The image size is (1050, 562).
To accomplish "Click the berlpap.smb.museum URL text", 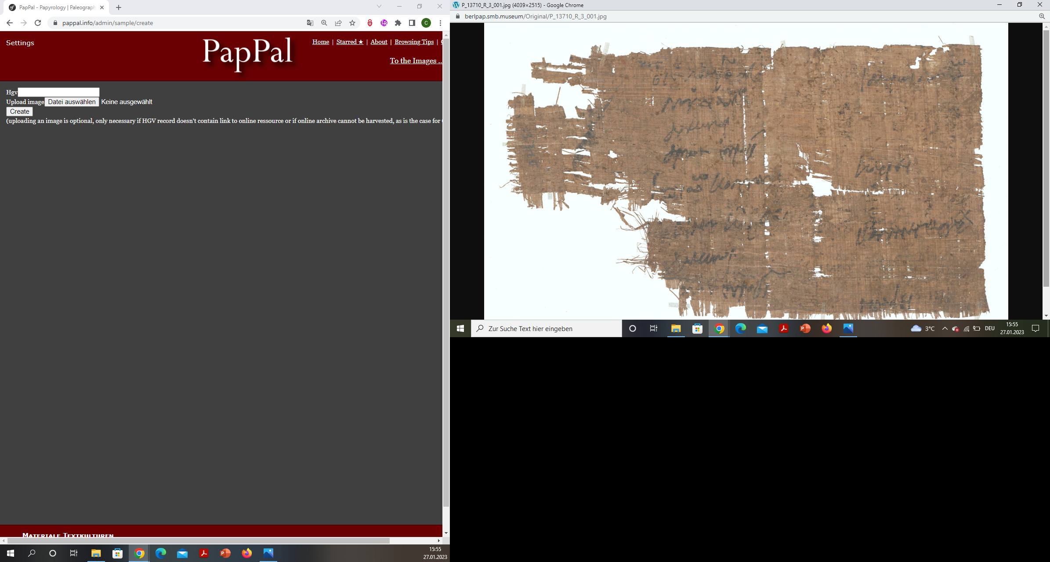I will click(536, 16).
